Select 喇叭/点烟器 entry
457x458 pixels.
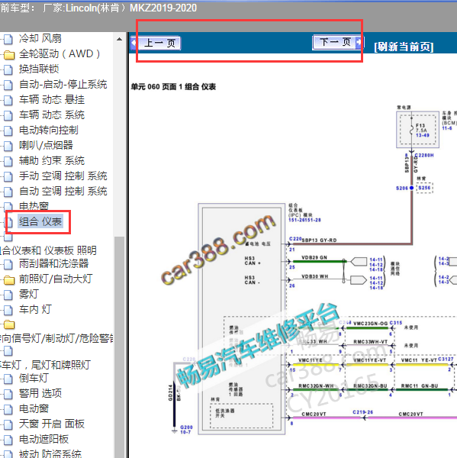[x=46, y=145]
